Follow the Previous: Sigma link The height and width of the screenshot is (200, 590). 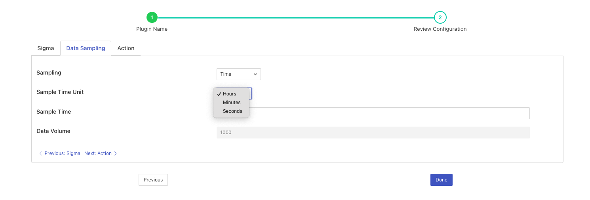pyautogui.click(x=62, y=153)
